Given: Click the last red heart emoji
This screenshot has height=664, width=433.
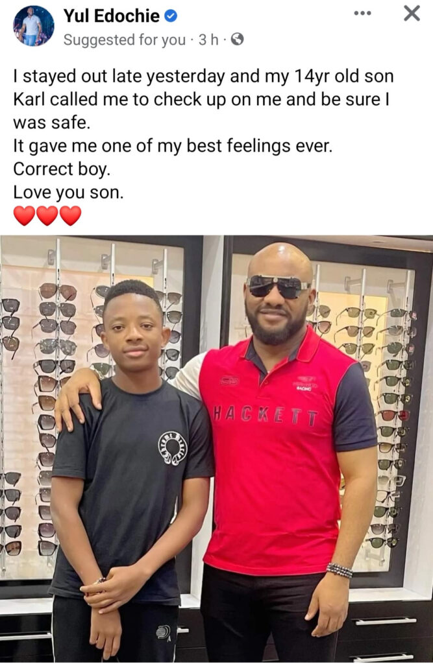Looking at the screenshot, I should point(70,215).
